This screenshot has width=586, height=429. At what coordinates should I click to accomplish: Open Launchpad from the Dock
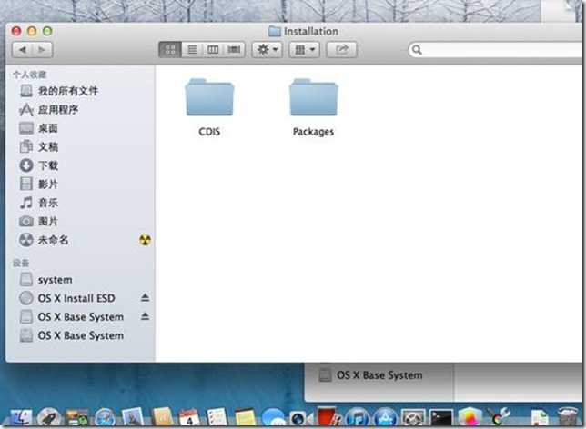tap(48, 417)
